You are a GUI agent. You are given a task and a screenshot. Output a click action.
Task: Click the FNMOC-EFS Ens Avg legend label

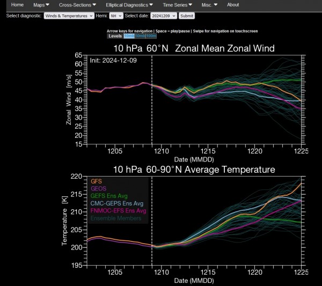click(x=118, y=211)
